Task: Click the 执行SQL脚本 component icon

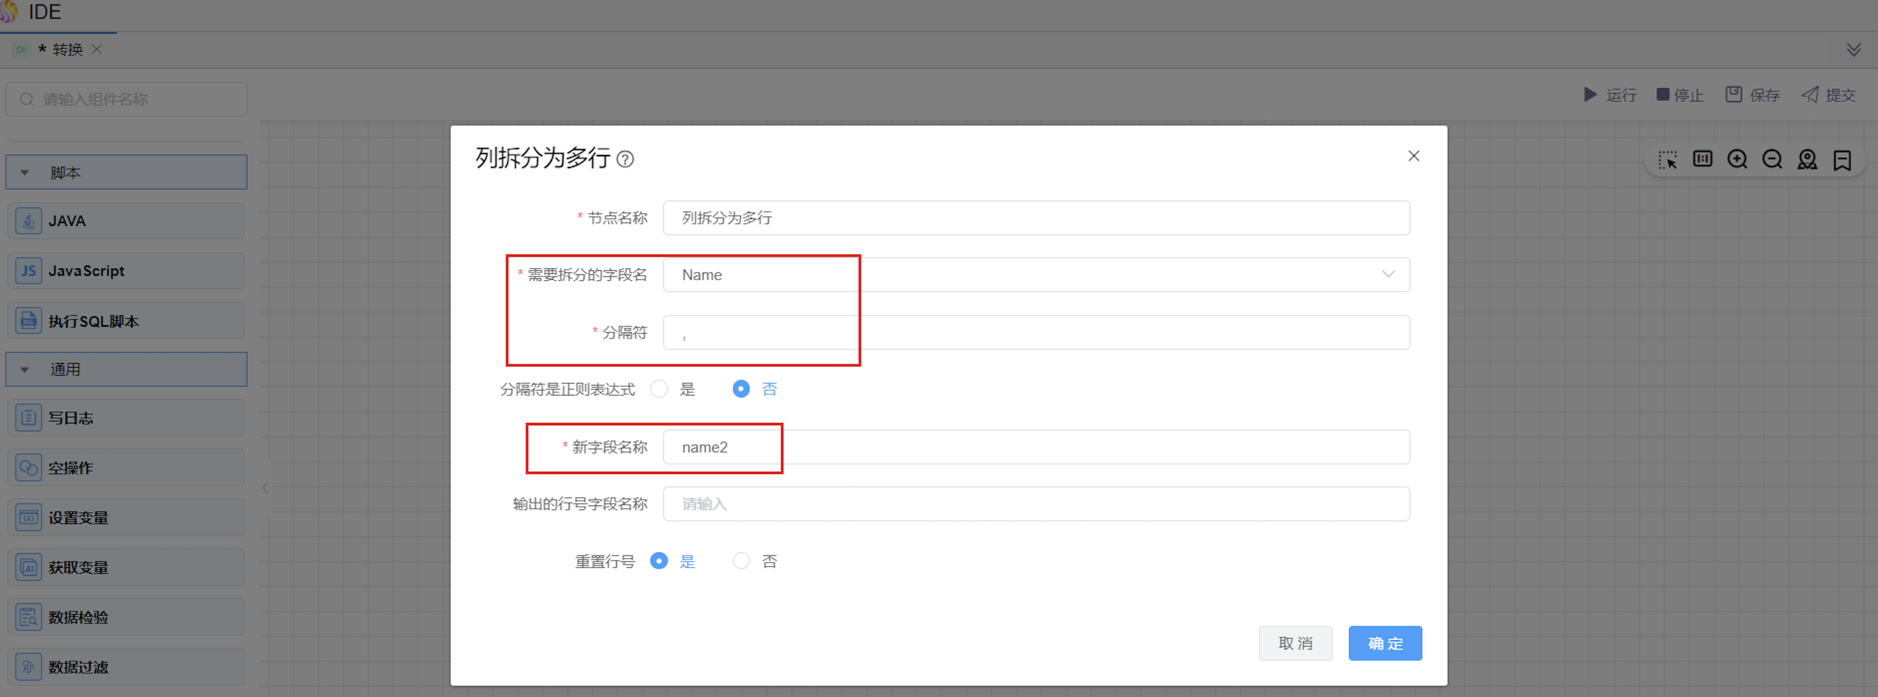Action: (28, 321)
